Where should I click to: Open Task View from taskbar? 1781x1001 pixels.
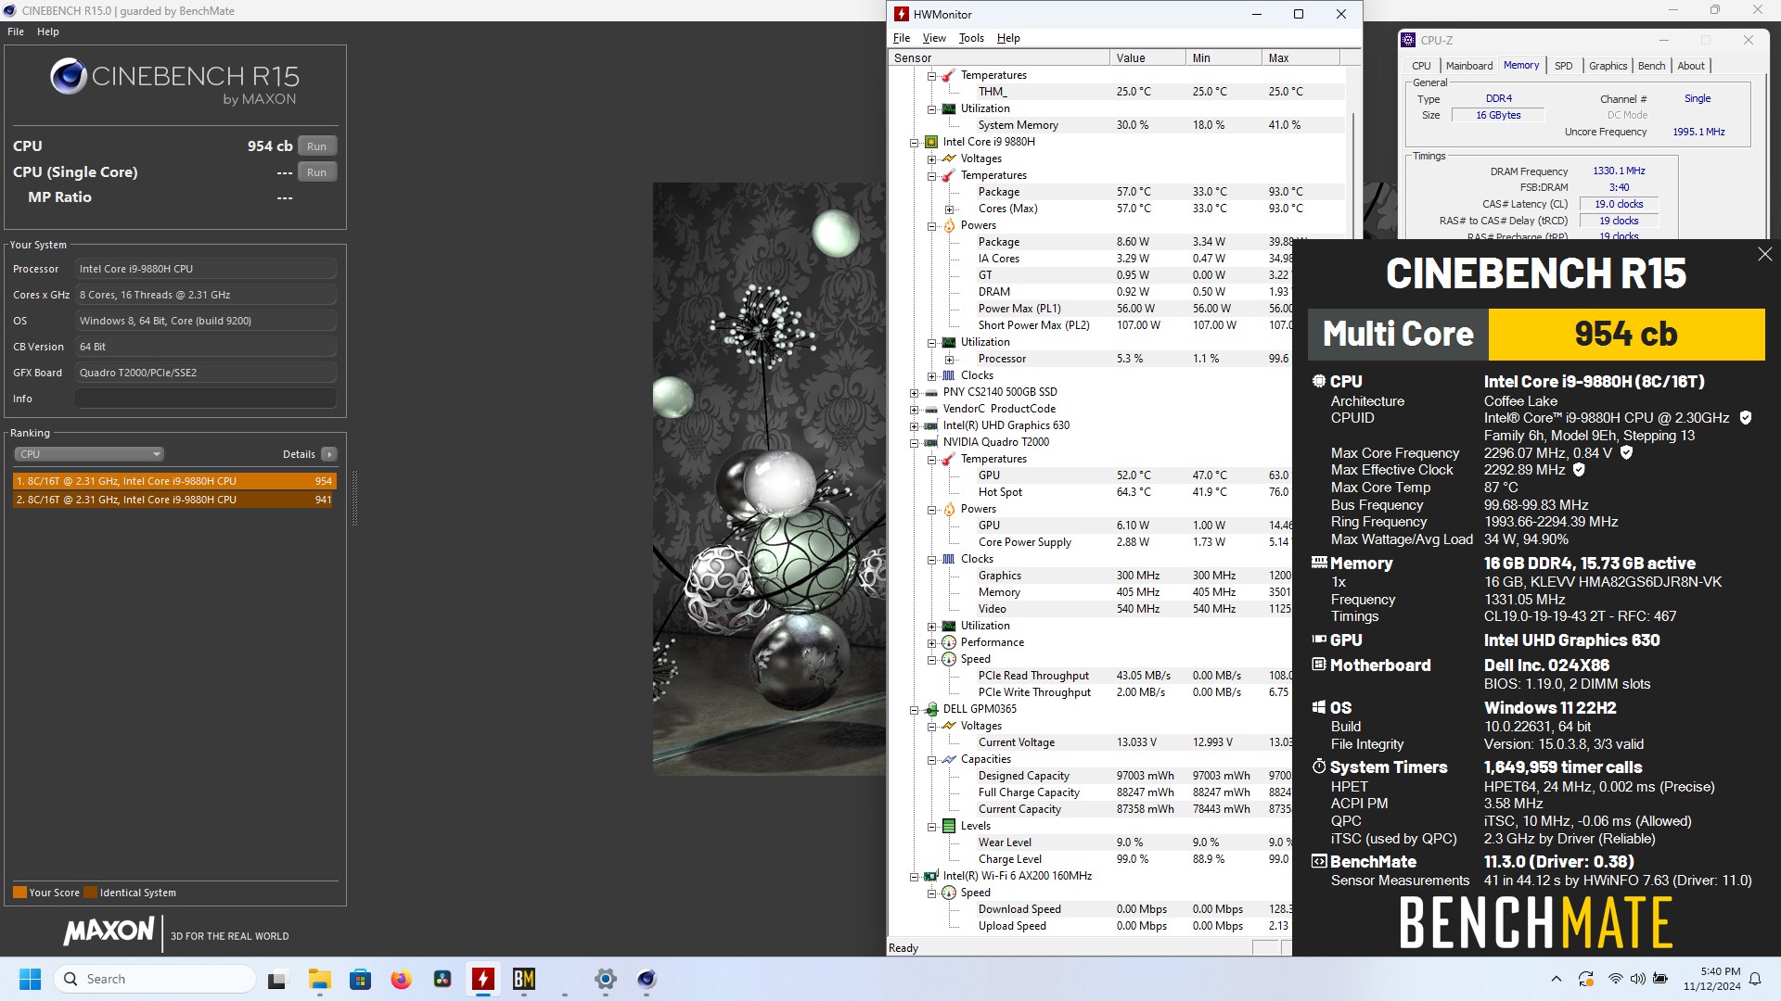click(277, 979)
